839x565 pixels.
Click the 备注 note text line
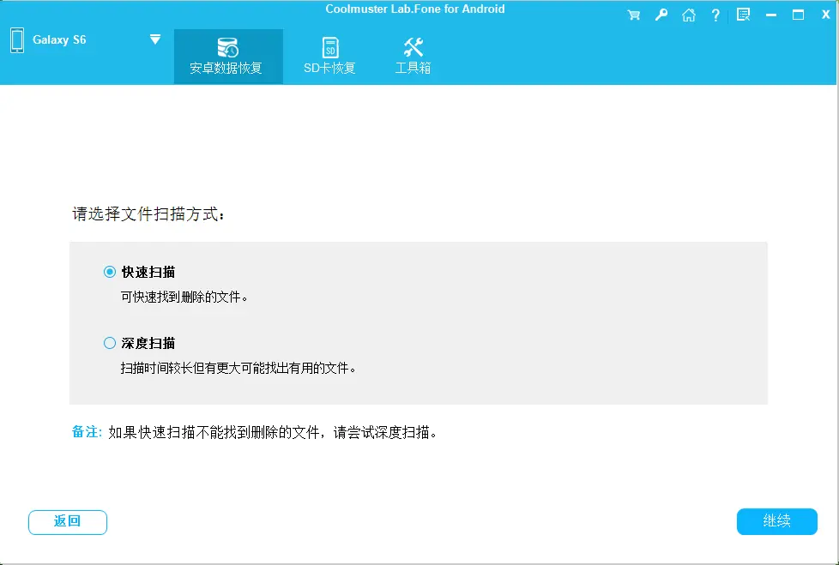point(255,432)
